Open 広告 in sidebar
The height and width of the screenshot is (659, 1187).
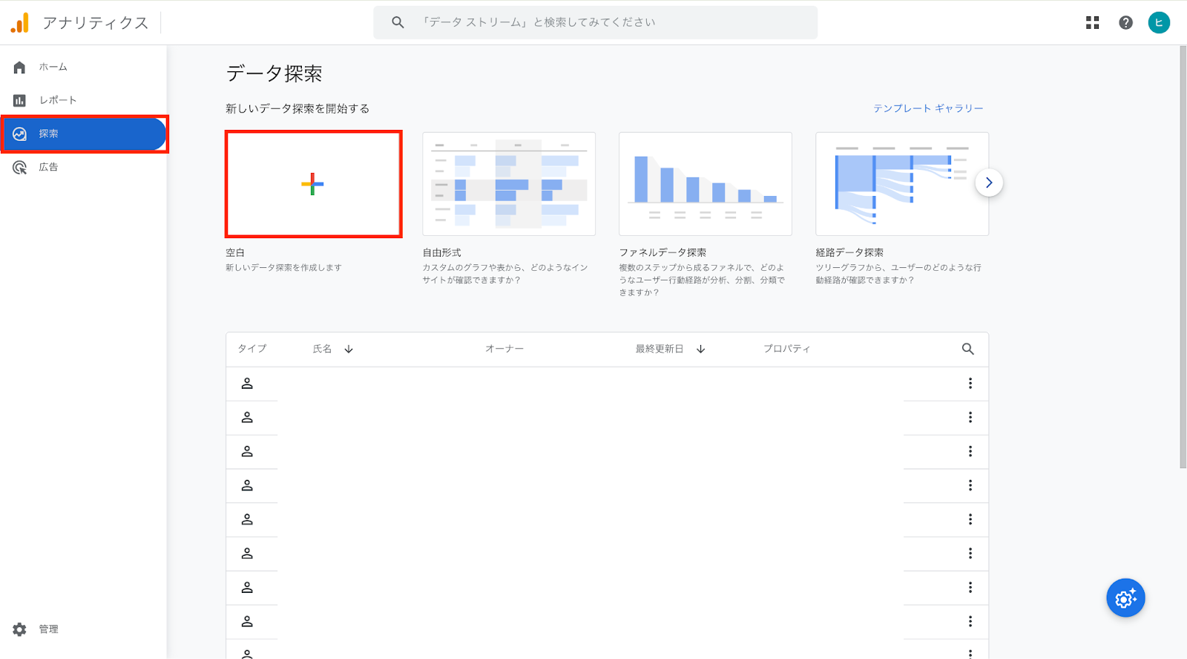click(x=83, y=167)
